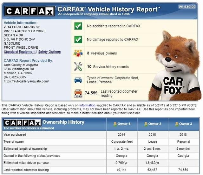Click 'CARFAX Report Provided By:' heading

(29, 60)
